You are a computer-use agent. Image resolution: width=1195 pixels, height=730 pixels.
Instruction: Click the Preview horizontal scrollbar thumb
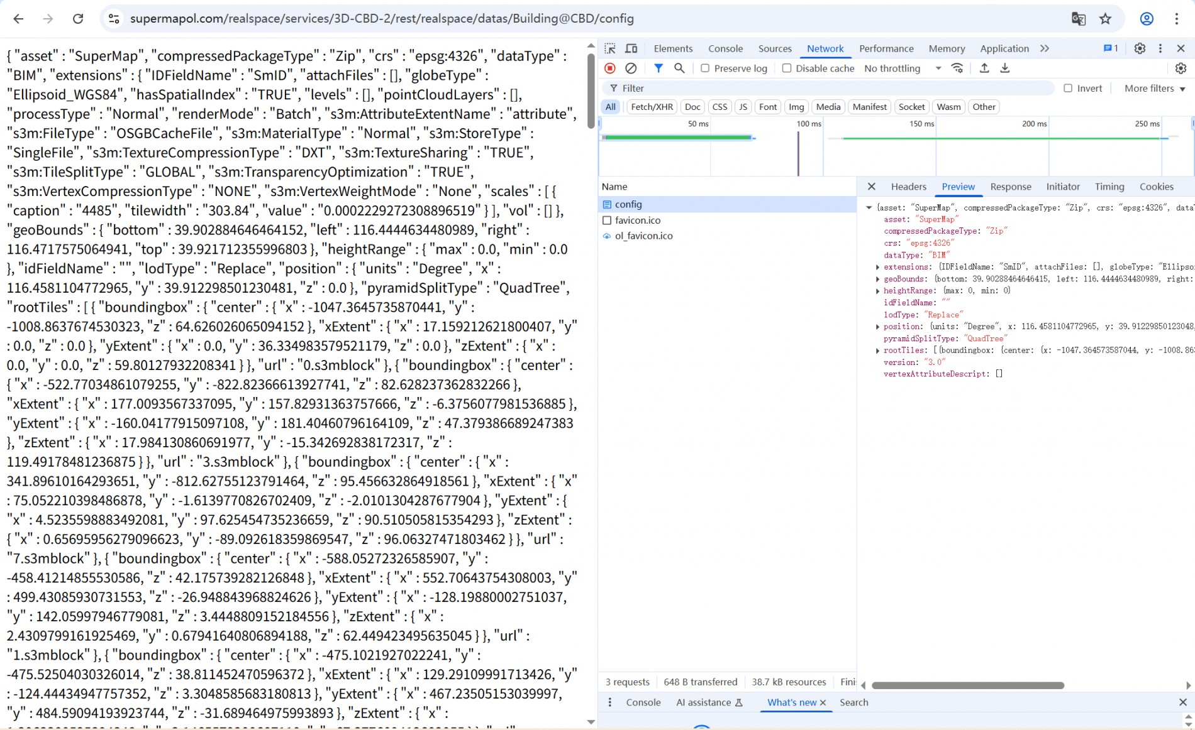pyautogui.click(x=968, y=685)
